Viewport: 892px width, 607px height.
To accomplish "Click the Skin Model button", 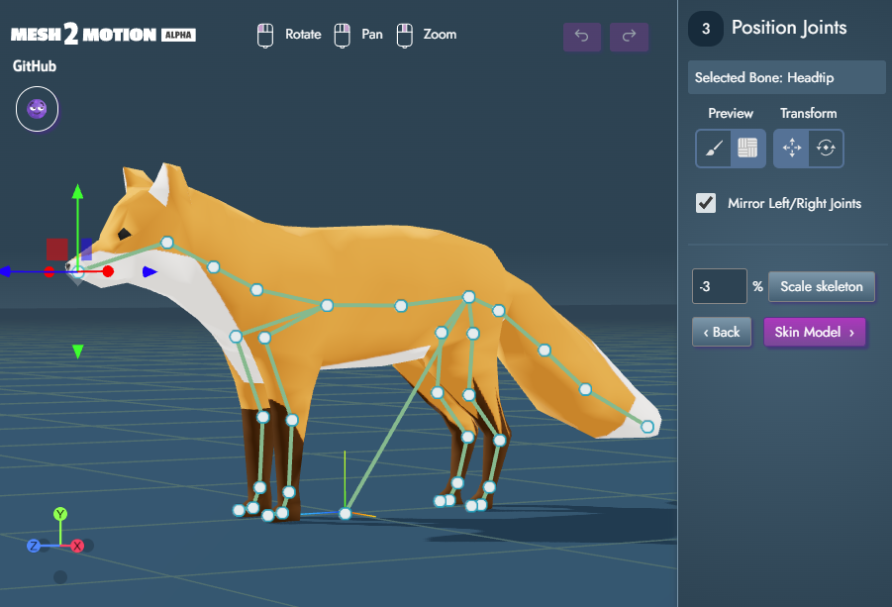I will pos(815,332).
